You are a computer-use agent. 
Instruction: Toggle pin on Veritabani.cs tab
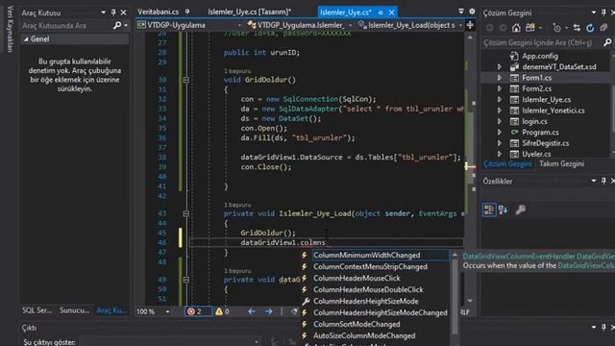pyautogui.click(x=187, y=12)
